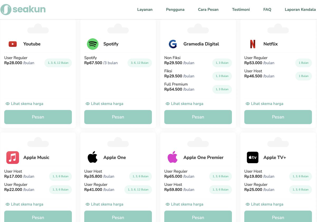Open the Layanan menu item
Screen dimensions: 317x222
[x=145, y=9]
